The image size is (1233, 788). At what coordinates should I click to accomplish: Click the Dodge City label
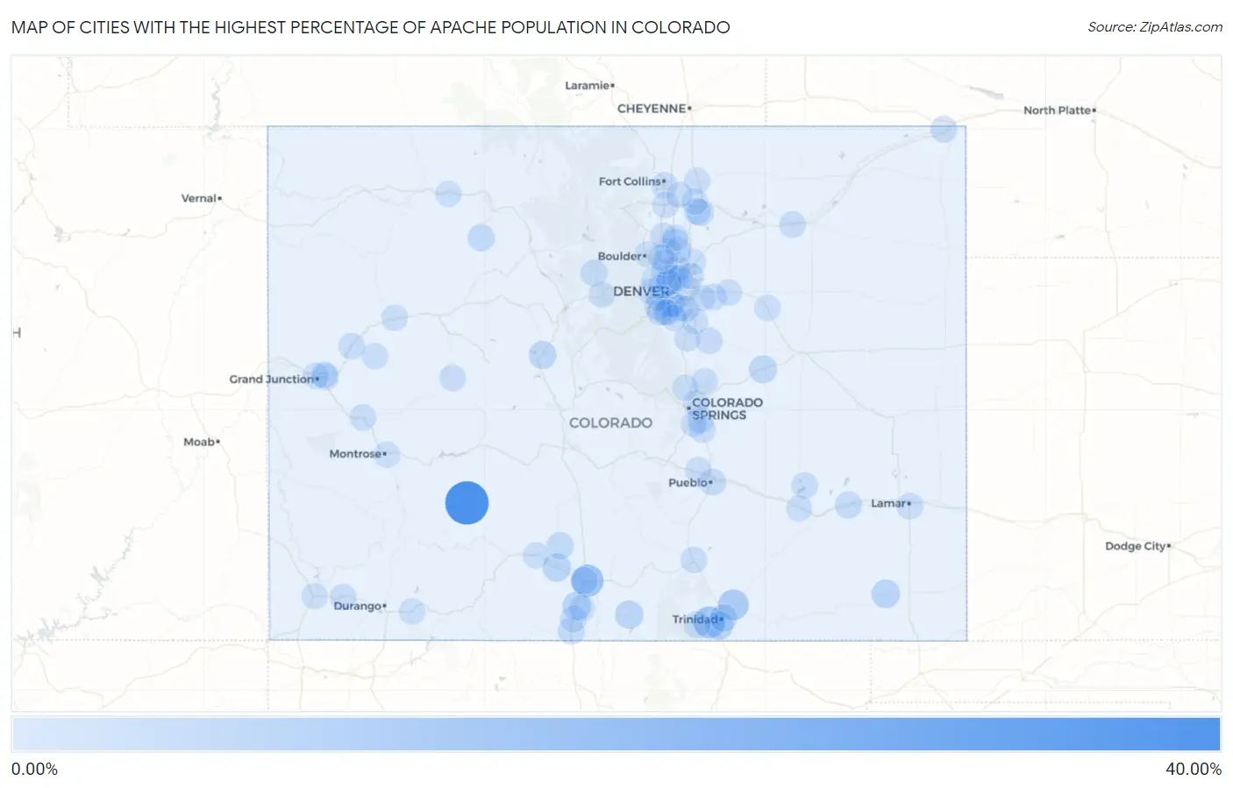click(x=1136, y=546)
